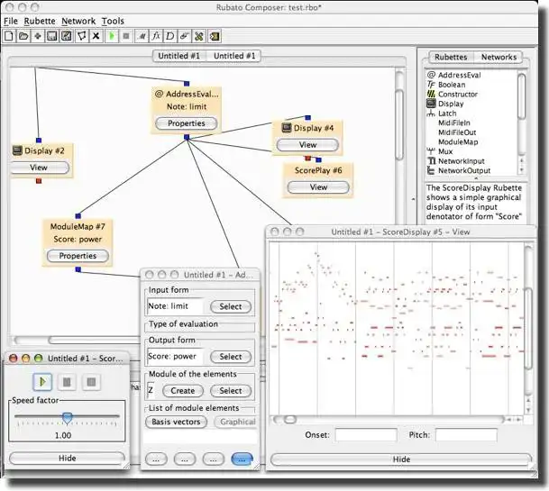
Task: Hide the ScoreDisplay #5 view window
Action: [401, 459]
